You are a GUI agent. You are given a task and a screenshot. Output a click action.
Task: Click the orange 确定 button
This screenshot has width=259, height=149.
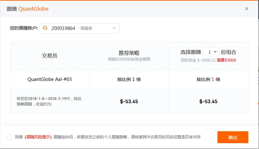pyautogui.click(x=233, y=137)
